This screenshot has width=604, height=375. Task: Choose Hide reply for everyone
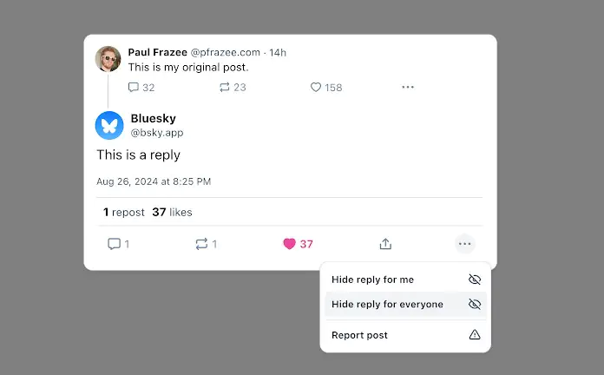click(405, 304)
